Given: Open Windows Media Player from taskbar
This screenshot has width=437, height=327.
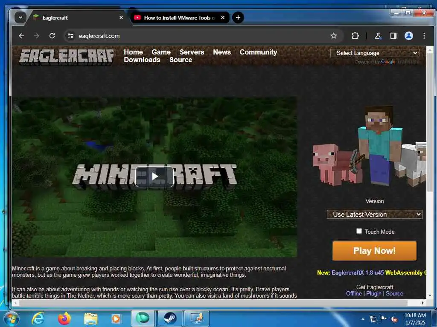Looking at the screenshot, I should (x=116, y=318).
